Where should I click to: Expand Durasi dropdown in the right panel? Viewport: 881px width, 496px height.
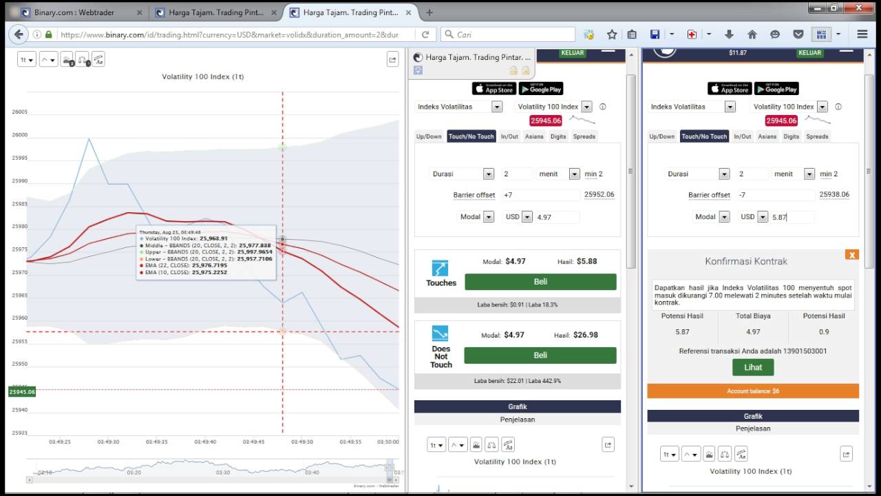click(x=724, y=174)
